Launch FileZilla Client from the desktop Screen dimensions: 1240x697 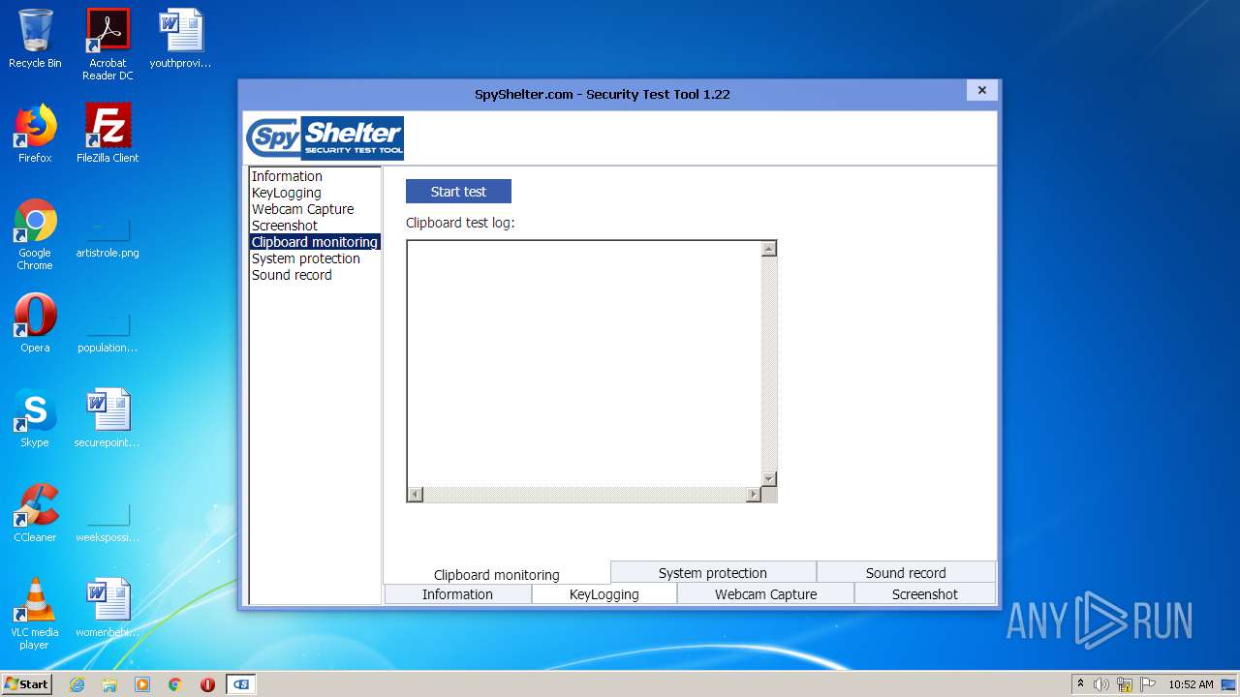[108, 134]
